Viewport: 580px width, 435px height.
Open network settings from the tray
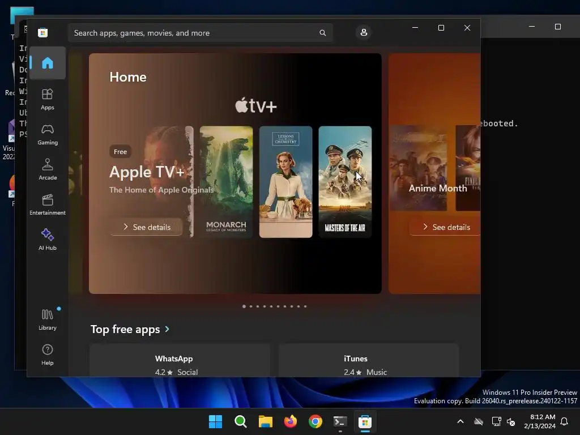tap(496, 421)
